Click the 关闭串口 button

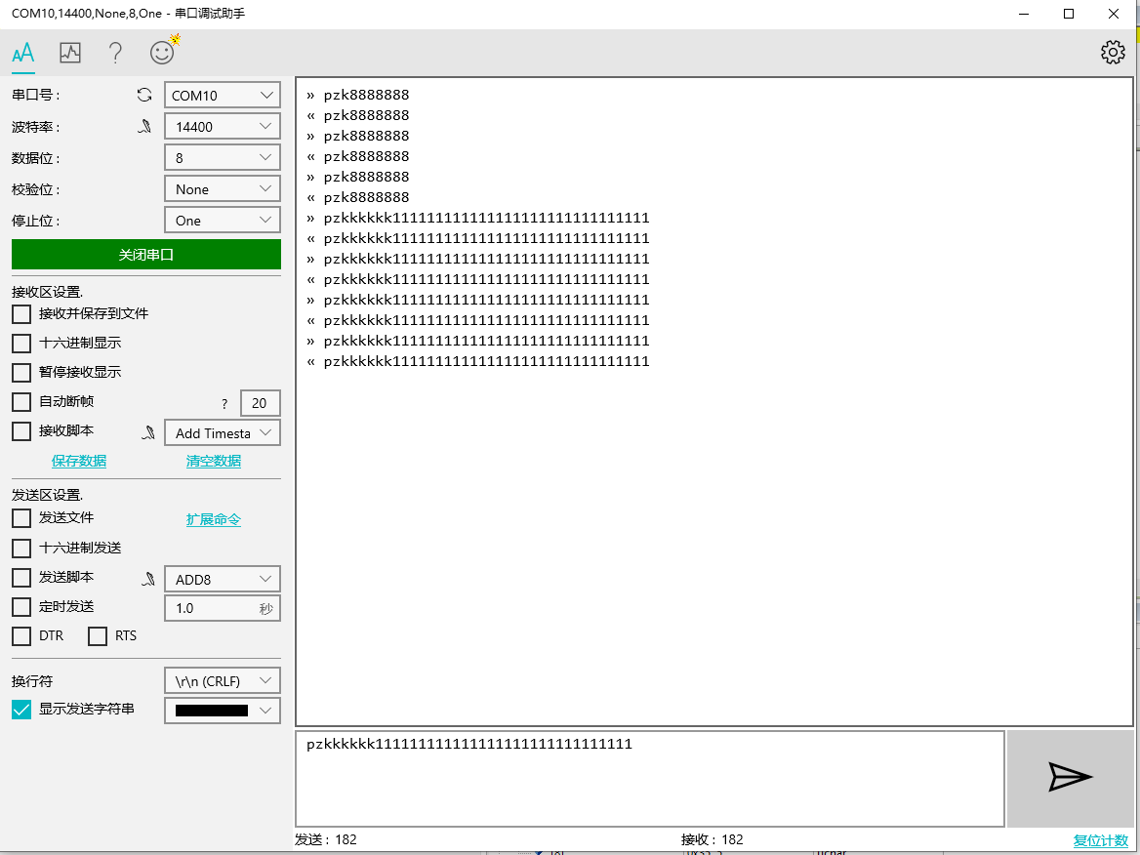click(145, 254)
